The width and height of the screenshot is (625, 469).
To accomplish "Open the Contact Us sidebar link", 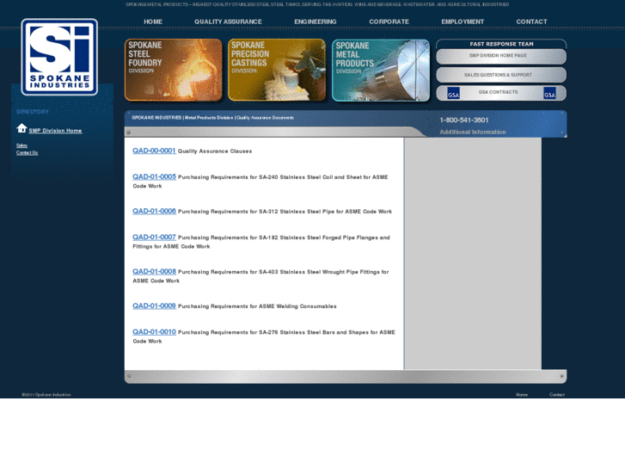I will coord(28,152).
